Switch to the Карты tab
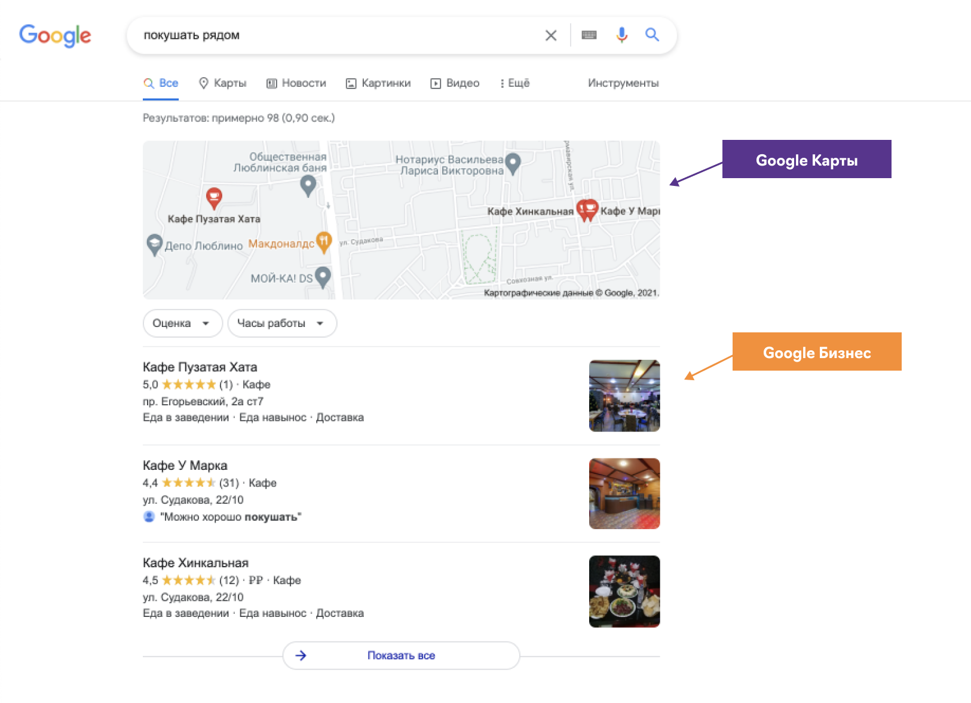Screen dimensions: 971x703 coord(223,83)
